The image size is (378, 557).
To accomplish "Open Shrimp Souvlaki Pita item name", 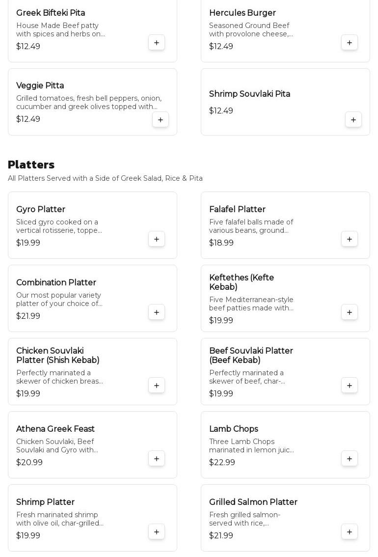I will tap(249, 94).
